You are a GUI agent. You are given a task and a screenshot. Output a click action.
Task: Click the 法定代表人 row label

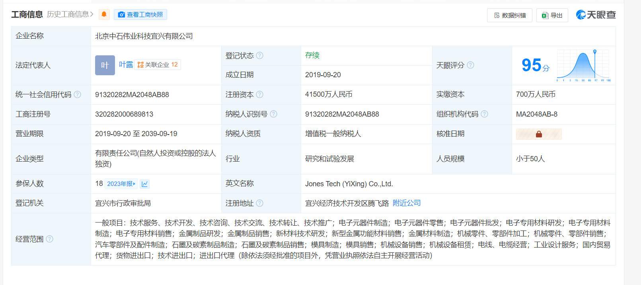(33, 65)
